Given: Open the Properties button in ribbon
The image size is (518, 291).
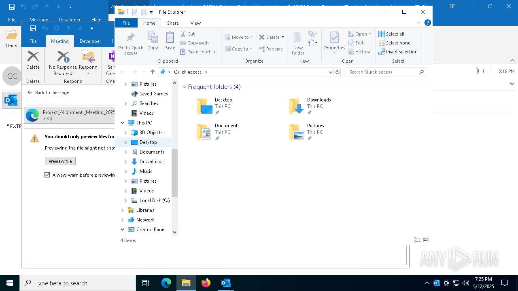Looking at the screenshot, I should [334, 43].
